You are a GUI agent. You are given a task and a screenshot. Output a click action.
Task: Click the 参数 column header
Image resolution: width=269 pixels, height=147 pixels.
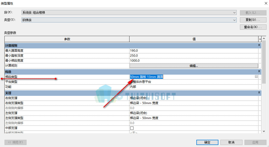67,39
